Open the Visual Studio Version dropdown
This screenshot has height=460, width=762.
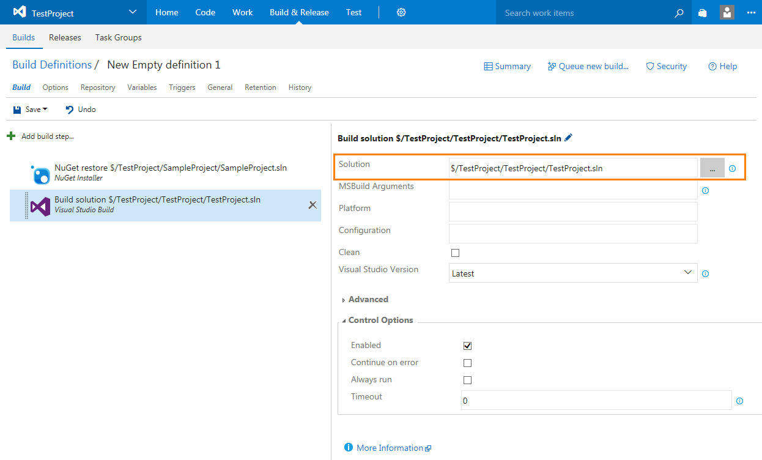pyautogui.click(x=572, y=273)
